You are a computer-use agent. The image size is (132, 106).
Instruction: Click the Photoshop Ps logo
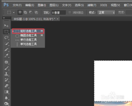(6, 5)
